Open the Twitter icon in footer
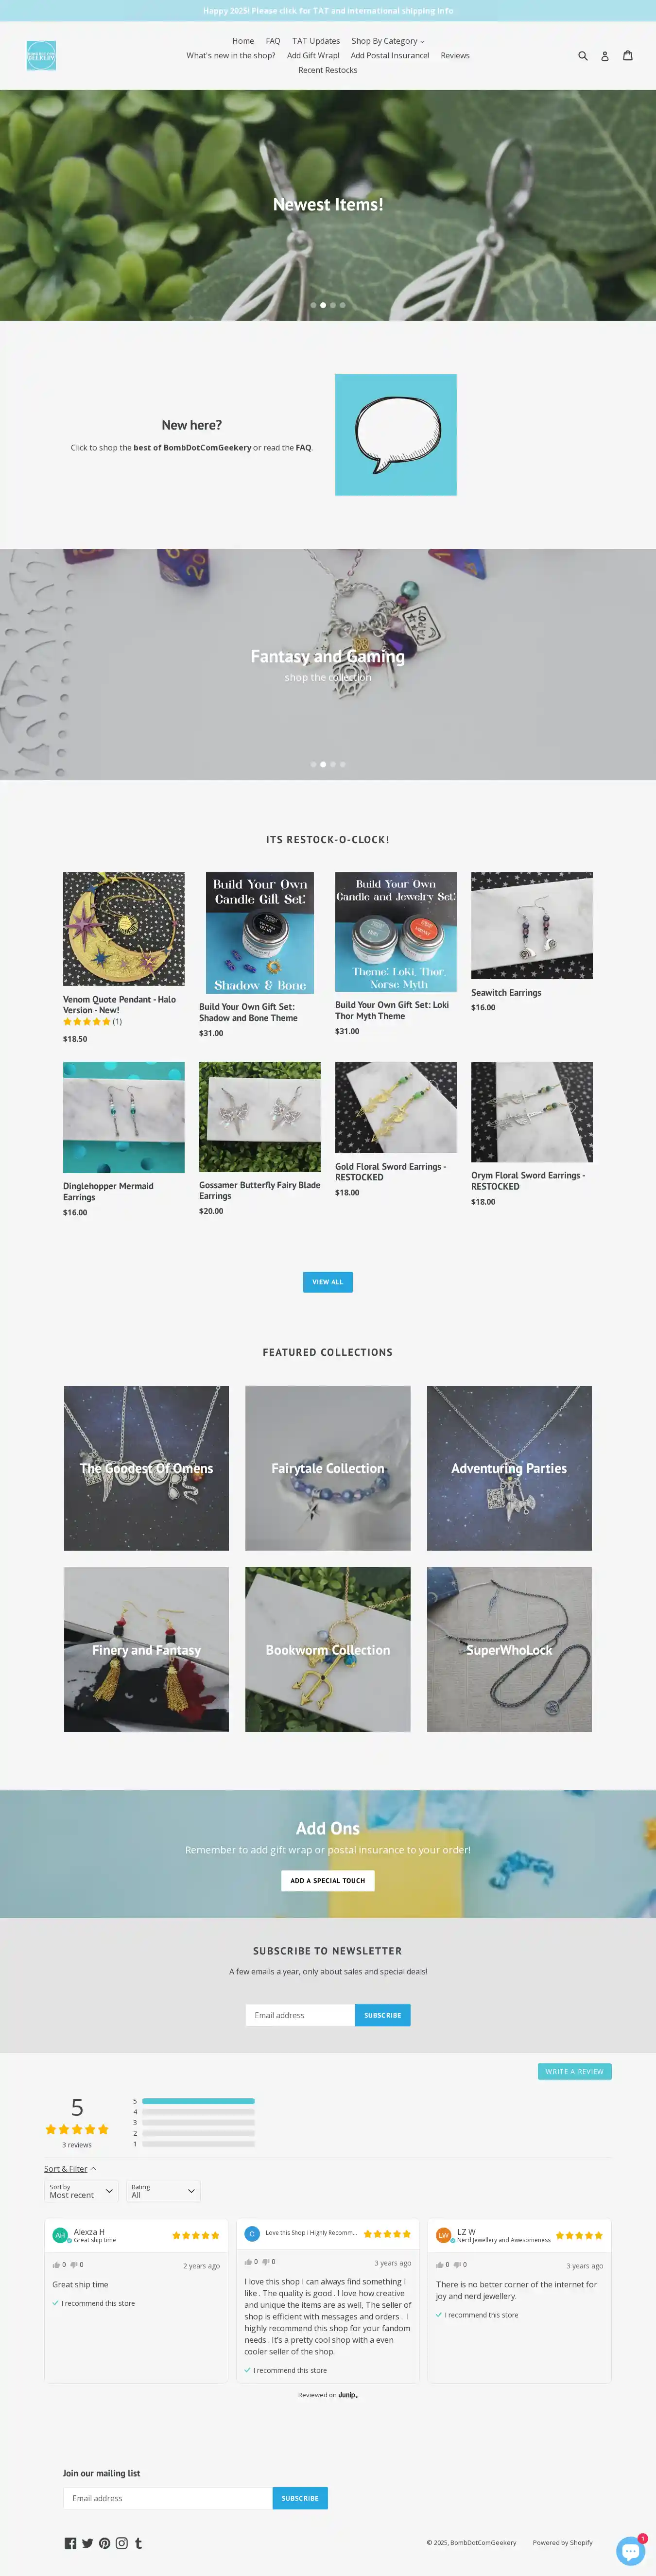This screenshot has height=2576, width=656. (87, 2543)
